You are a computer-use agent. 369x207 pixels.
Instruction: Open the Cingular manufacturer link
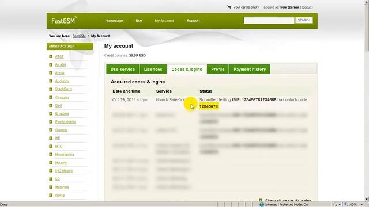click(62, 97)
